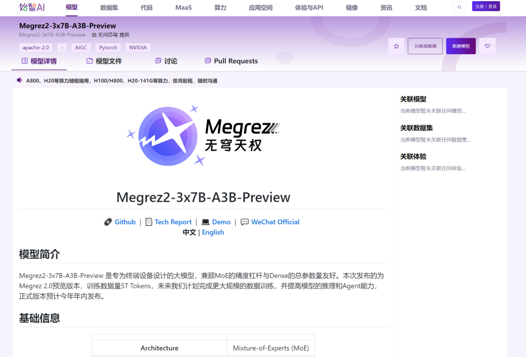Click the Mixture-of-Experts (MoE) table cell
The image size is (526, 357).
[271, 348]
